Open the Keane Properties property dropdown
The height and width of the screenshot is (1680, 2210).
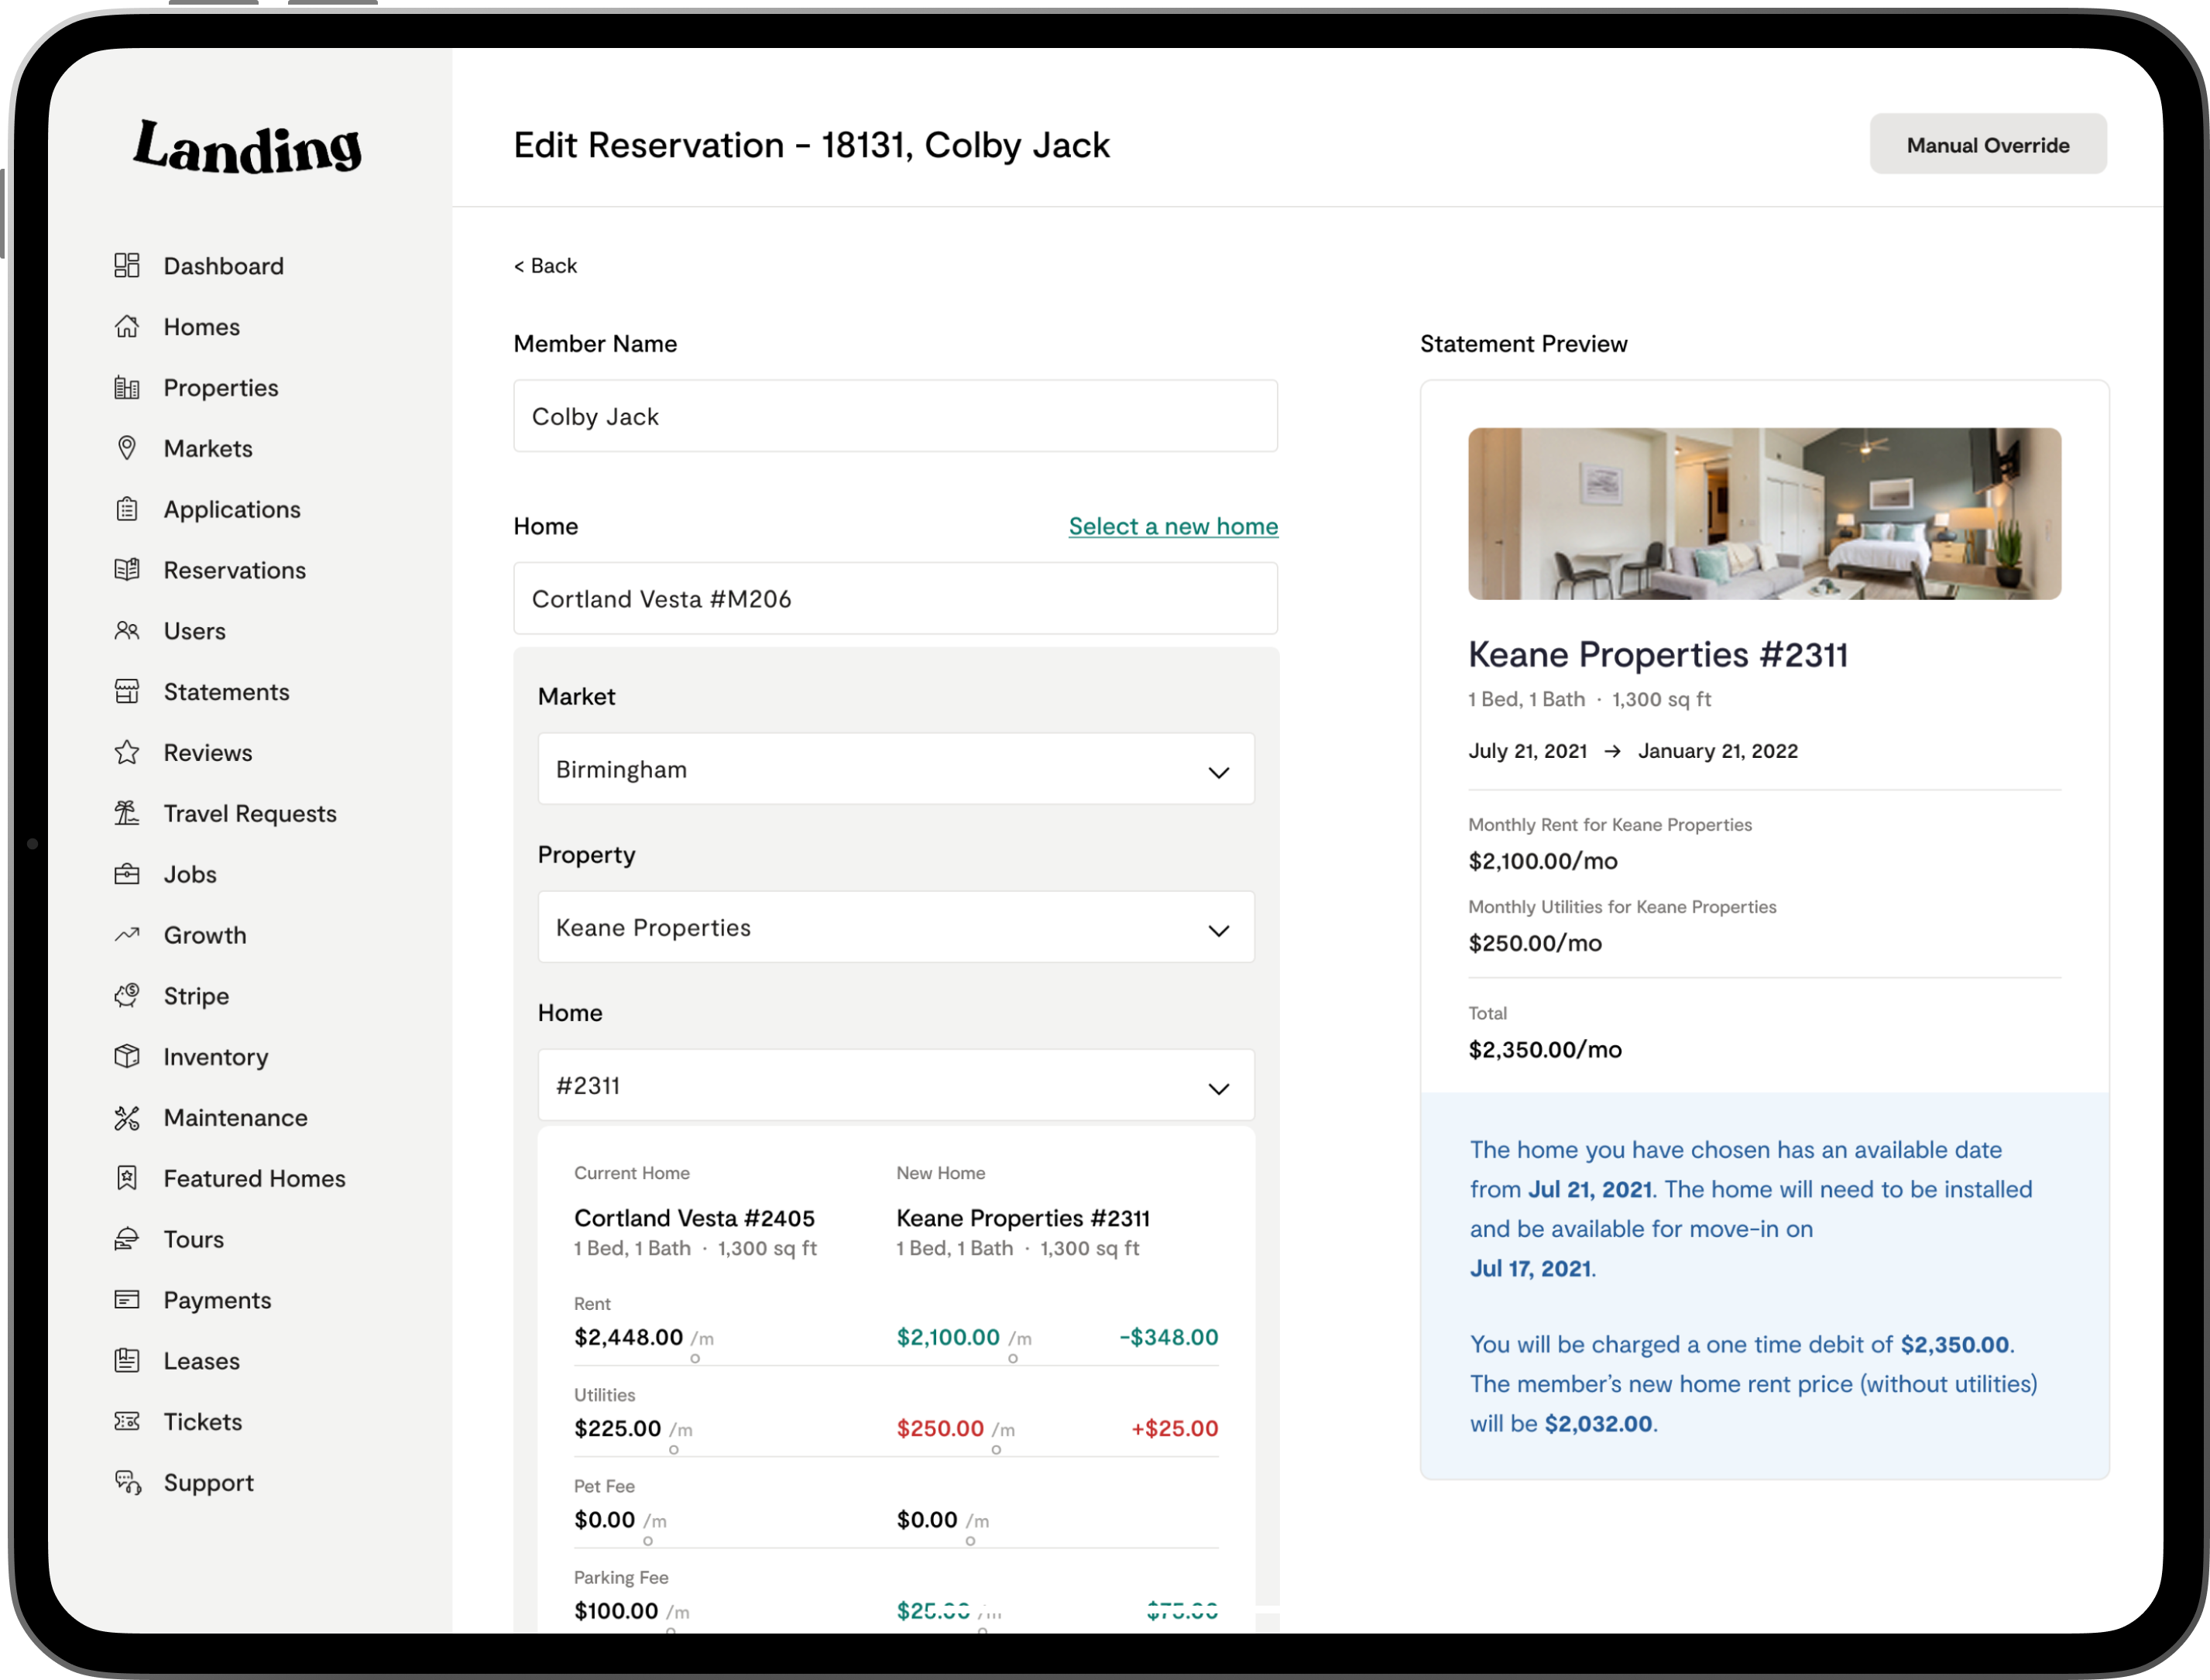click(x=895, y=927)
